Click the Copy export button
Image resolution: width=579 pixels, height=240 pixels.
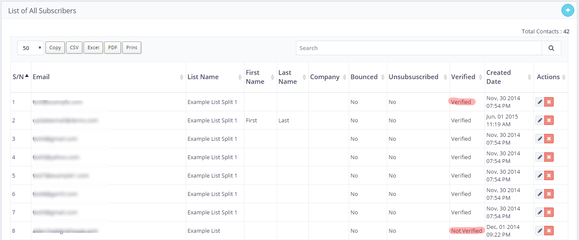[x=55, y=47]
